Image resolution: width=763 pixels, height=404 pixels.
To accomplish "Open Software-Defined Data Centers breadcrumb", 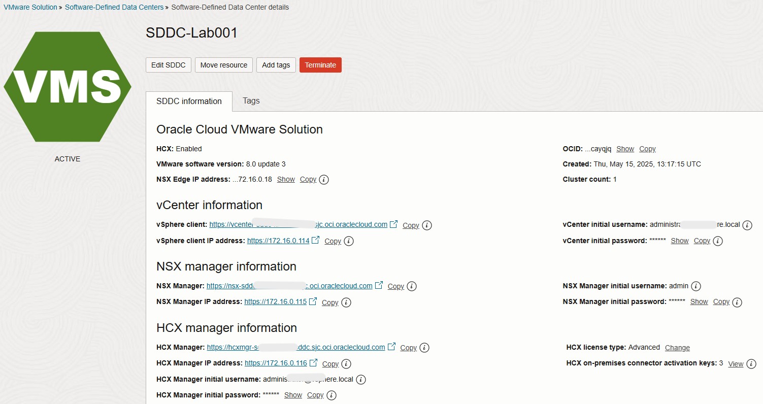I will pyautogui.click(x=114, y=7).
